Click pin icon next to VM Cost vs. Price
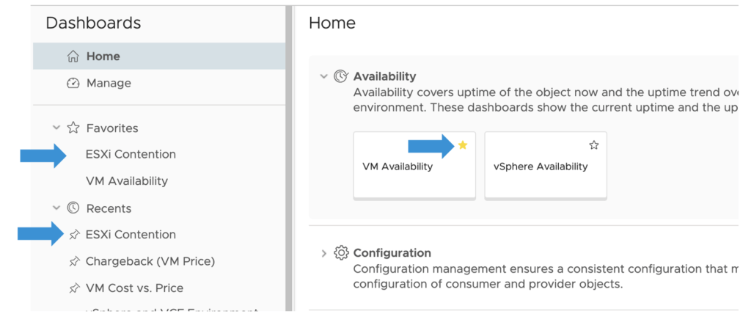The height and width of the screenshot is (325, 751). [73, 288]
